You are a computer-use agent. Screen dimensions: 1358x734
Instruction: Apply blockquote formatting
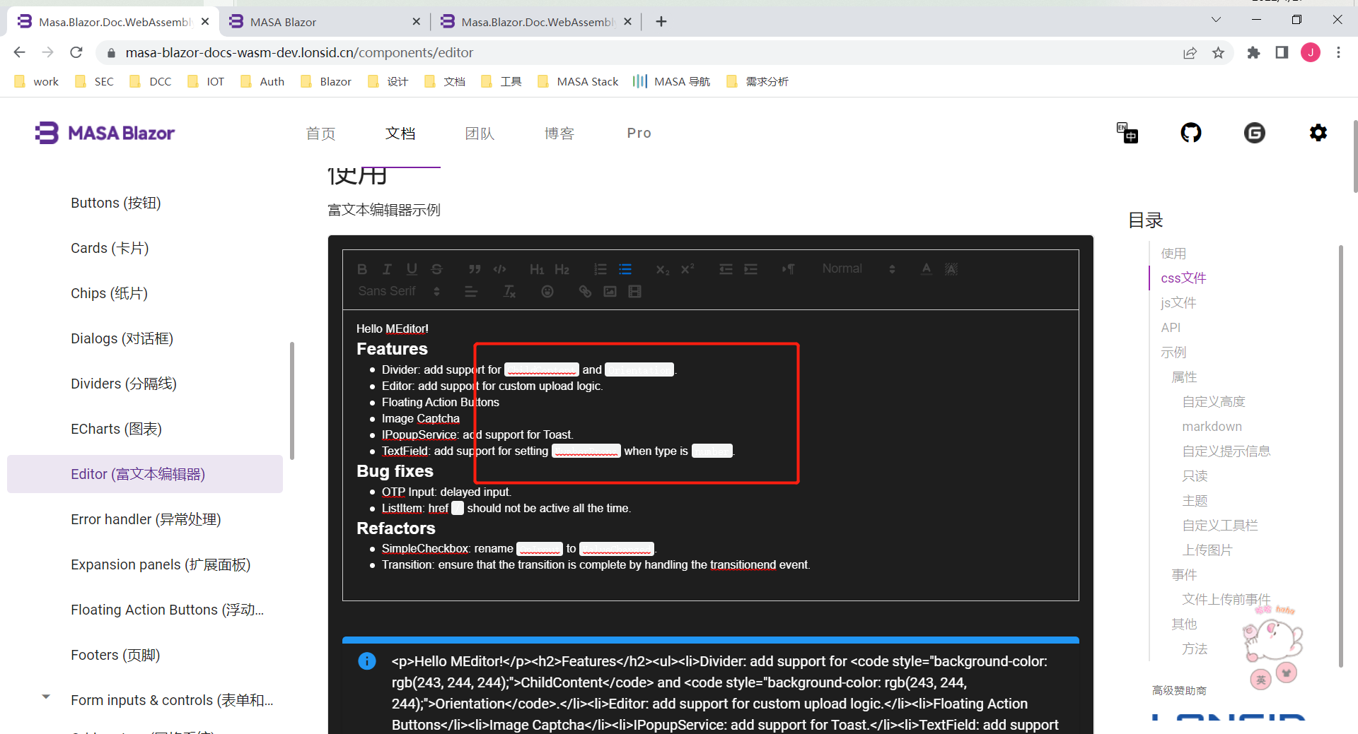coord(475,269)
